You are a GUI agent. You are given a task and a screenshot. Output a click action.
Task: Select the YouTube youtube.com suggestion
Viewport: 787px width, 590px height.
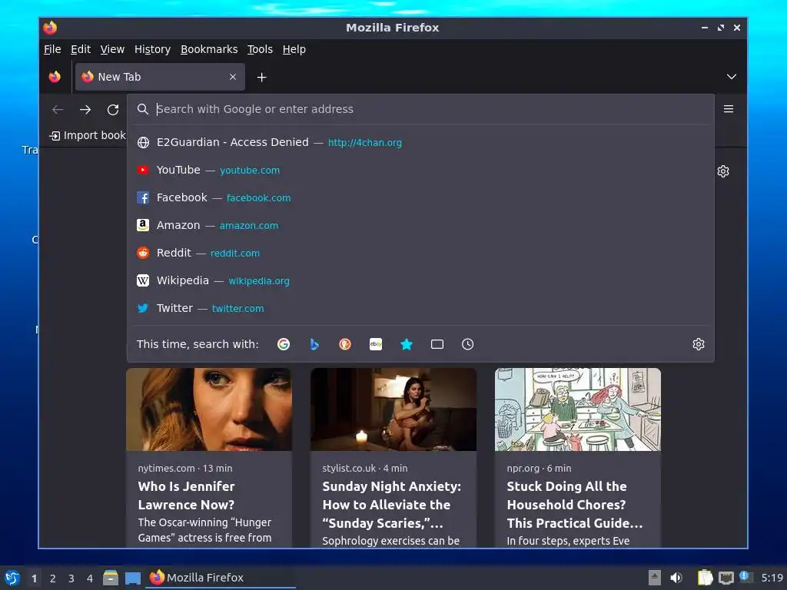420,170
